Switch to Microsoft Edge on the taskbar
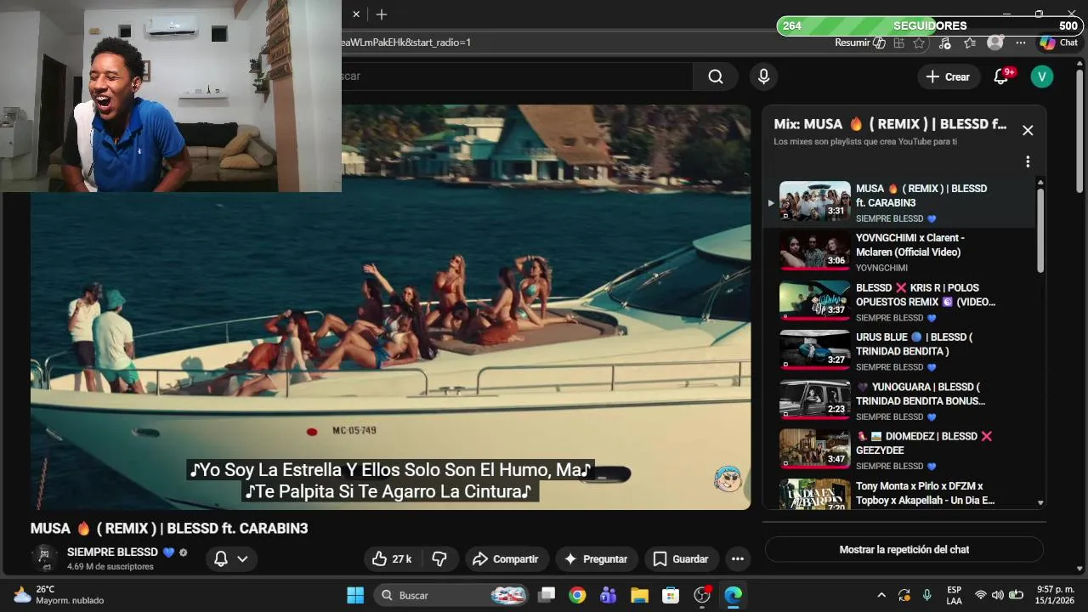This screenshot has width=1088, height=612. (x=733, y=595)
